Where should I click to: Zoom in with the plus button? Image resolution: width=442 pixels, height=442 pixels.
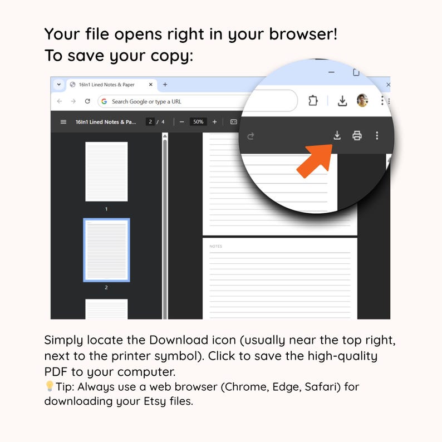(x=214, y=122)
